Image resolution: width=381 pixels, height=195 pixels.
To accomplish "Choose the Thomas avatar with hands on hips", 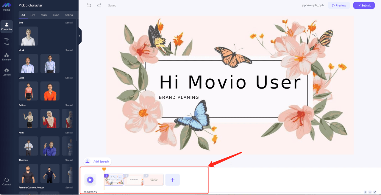I will (x=50, y=173).
